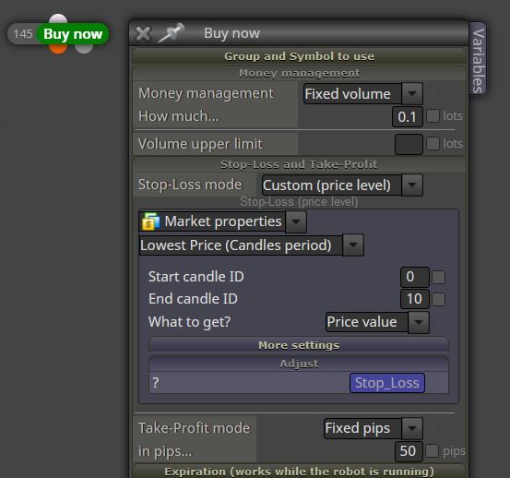Edit the How much 0.1 lots field
This screenshot has width=510, height=478.
pyautogui.click(x=408, y=116)
